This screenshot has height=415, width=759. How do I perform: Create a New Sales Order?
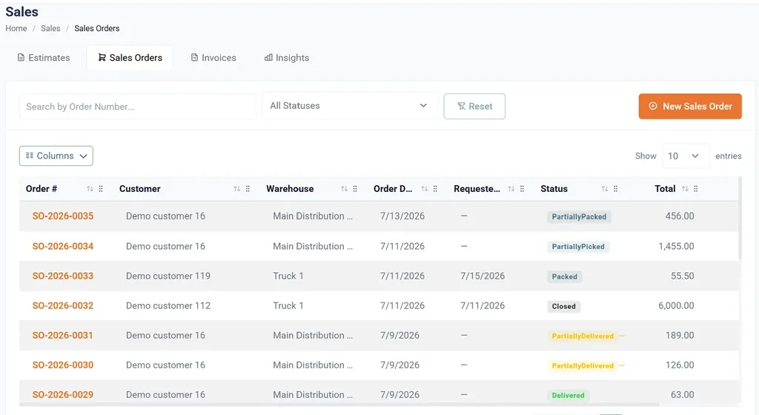point(690,107)
